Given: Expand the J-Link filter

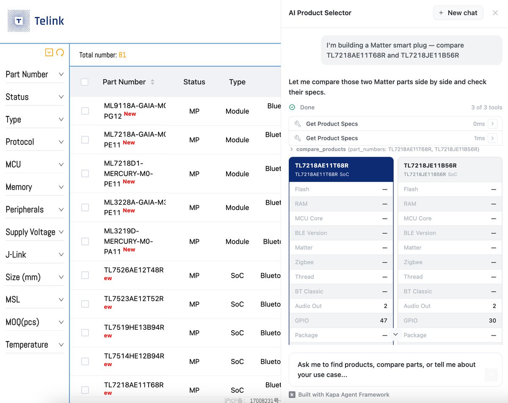Looking at the screenshot, I should 35,254.
